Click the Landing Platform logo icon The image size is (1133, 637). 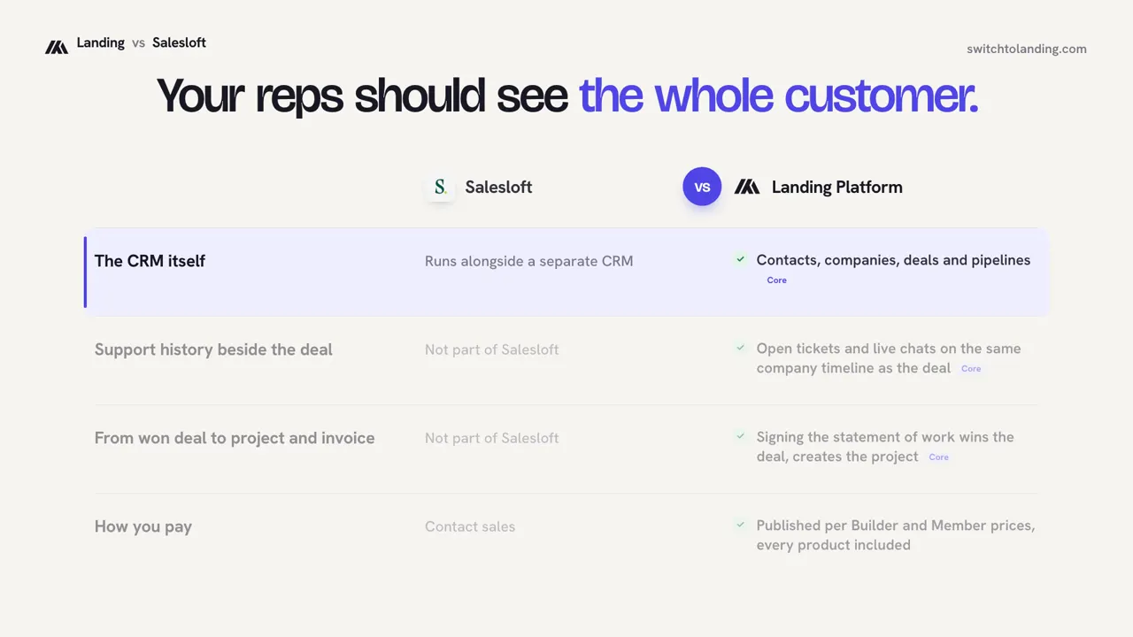click(x=747, y=187)
